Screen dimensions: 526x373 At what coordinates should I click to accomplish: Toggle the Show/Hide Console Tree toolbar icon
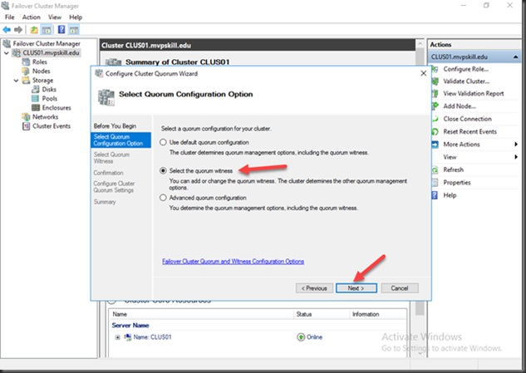[47, 30]
